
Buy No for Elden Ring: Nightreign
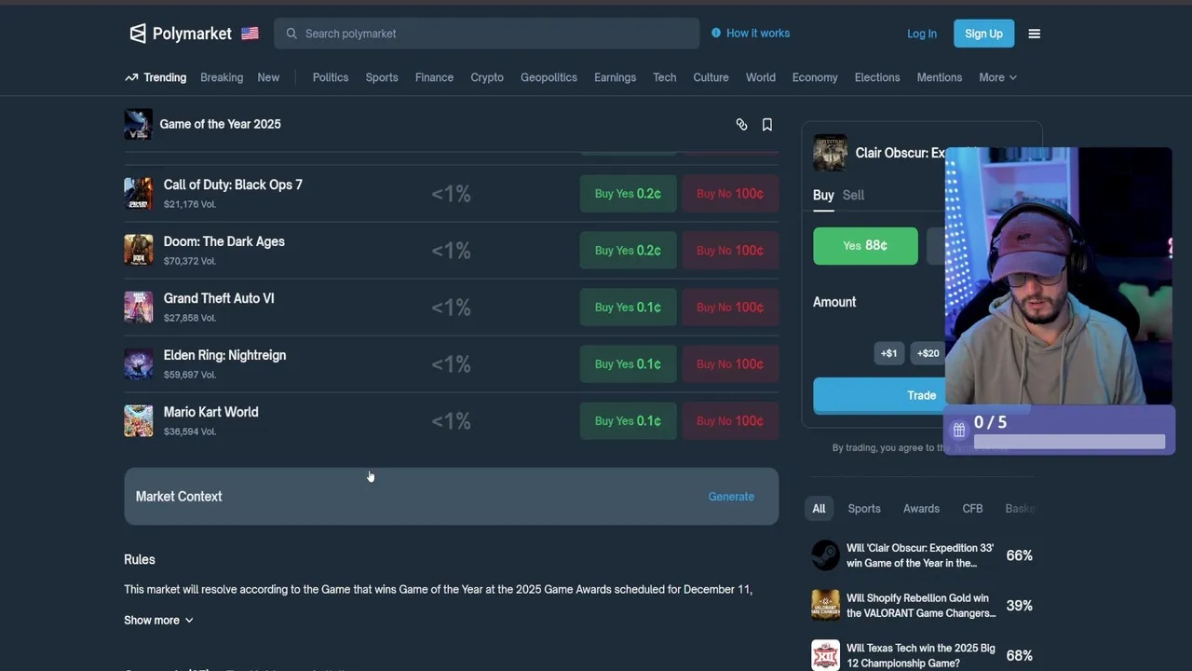click(x=730, y=364)
